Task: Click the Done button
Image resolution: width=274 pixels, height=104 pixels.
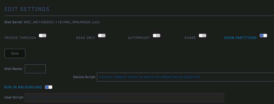Action: [x=15, y=54]
